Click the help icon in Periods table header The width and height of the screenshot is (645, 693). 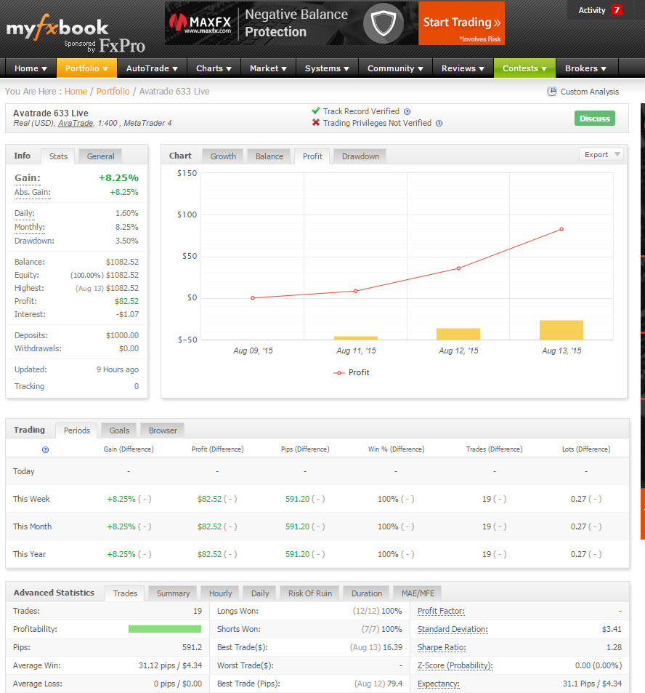pos(45,449)
